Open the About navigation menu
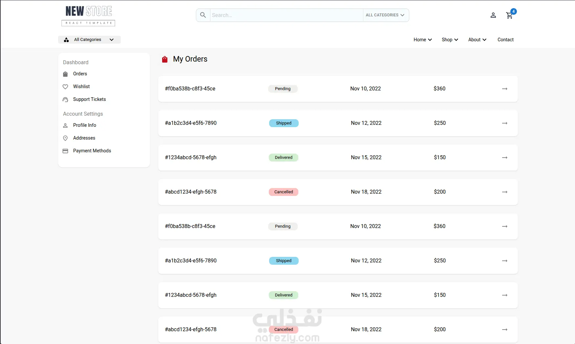This screenshot has width=575, height=344. point(477,40)
